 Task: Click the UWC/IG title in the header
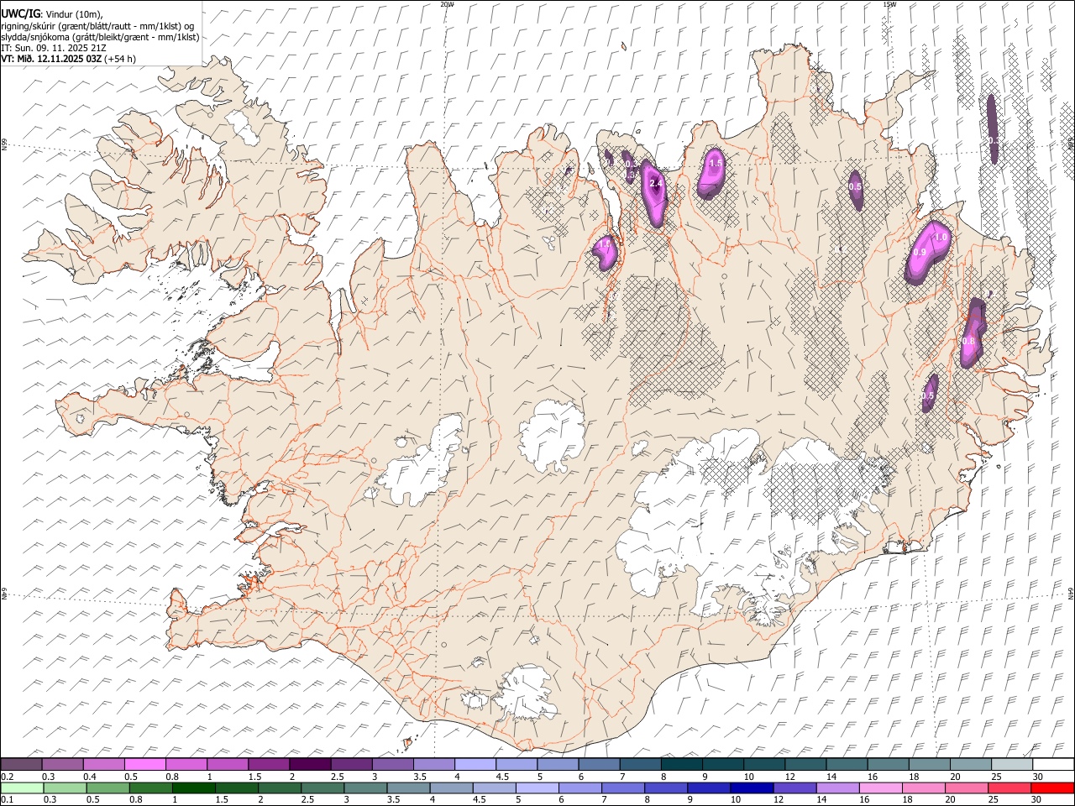(x=20, y=14)
